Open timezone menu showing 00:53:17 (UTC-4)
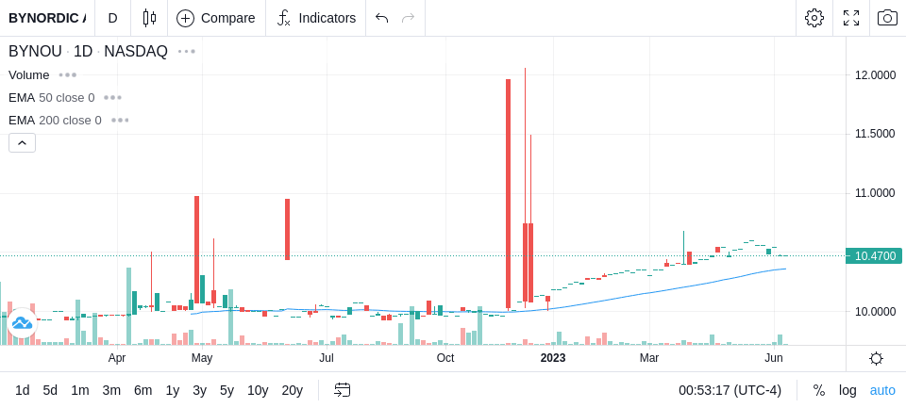 coord(730,390)
